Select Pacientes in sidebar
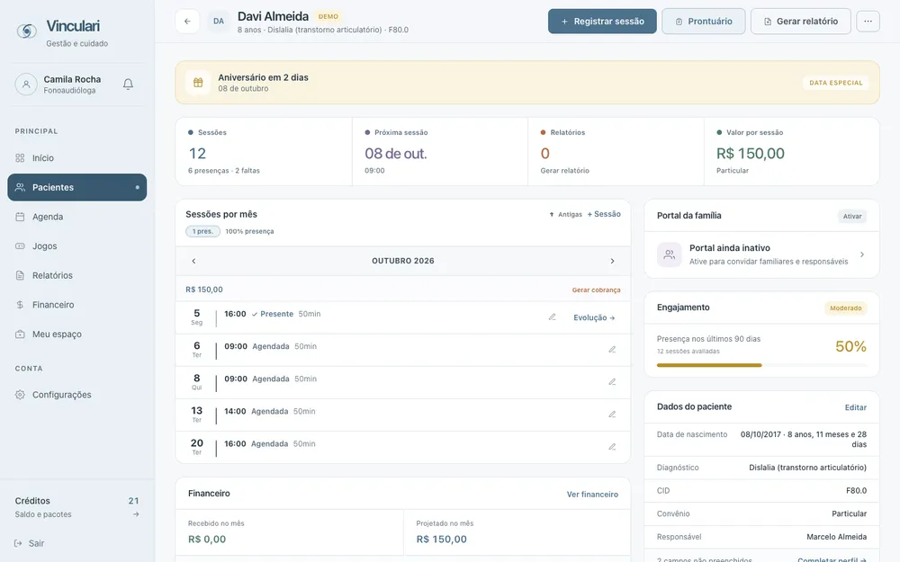This screenshot has height=562, width=900. click(x=76, y=188)
